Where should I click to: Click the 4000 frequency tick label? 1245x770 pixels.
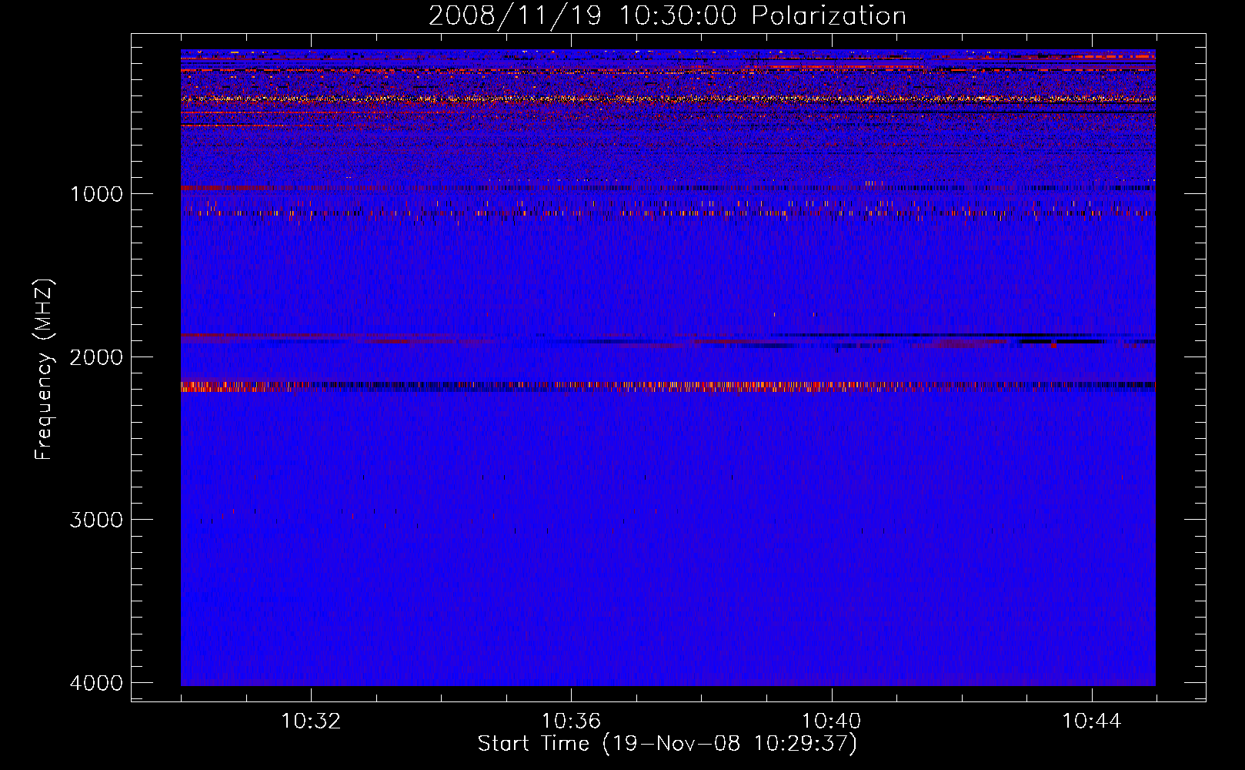pyautogui.click(x=96, y=682)
